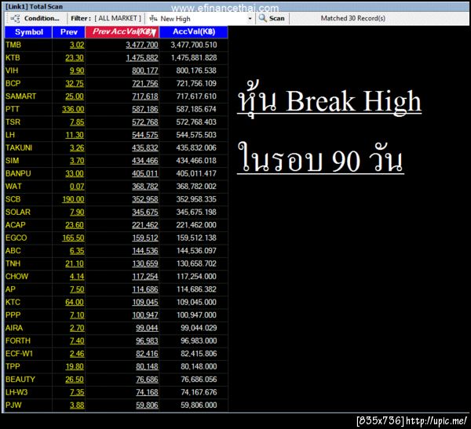Select the SAMART symbol
471x429 pixels.
[x=20, y=96]
